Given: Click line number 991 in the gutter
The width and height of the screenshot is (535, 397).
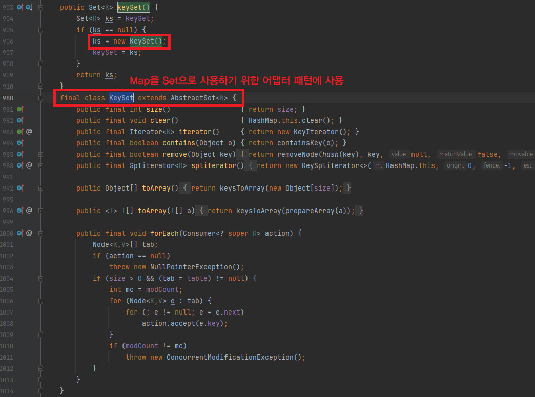Looking at the screenshot, I should point(8,177).
